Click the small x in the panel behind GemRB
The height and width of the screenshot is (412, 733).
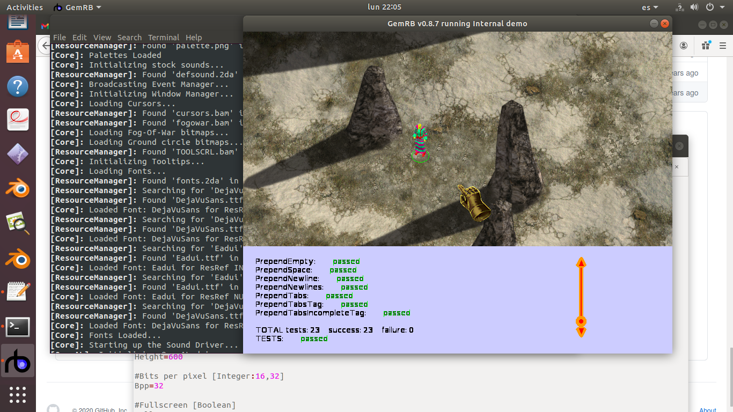676,167
